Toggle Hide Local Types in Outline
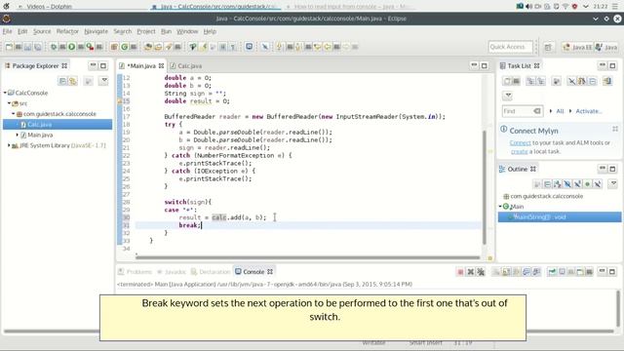Image resolution: width=624 pixels, height=351 pixels. pos(598,184)
